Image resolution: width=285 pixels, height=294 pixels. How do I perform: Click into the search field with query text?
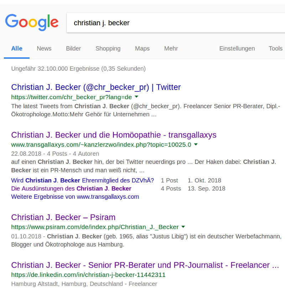176,23
